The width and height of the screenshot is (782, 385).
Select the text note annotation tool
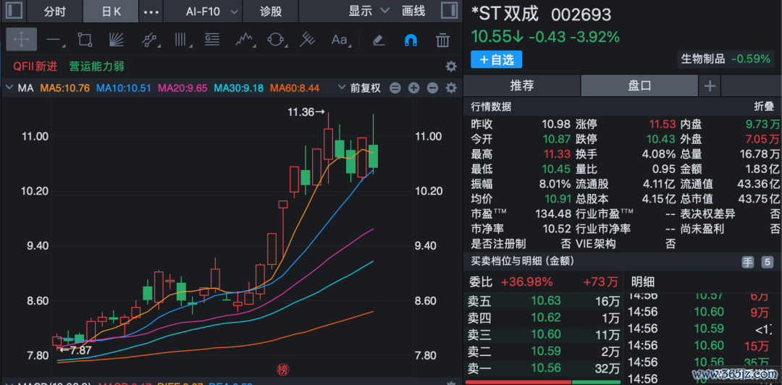212,40
